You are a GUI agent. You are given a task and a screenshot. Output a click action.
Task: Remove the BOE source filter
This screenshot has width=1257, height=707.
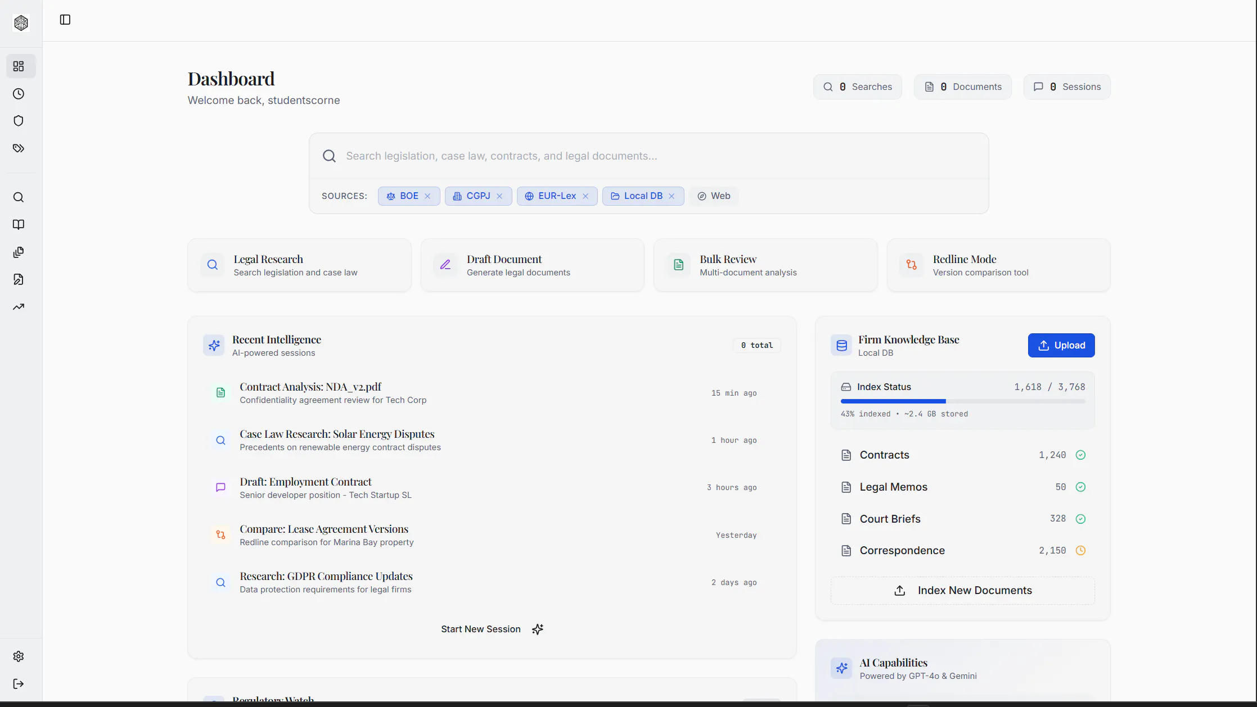pyautogui.click(x=427, y=196)
